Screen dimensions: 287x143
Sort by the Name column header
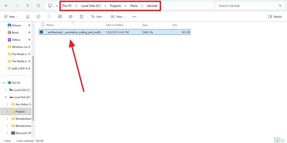[50, 25]
